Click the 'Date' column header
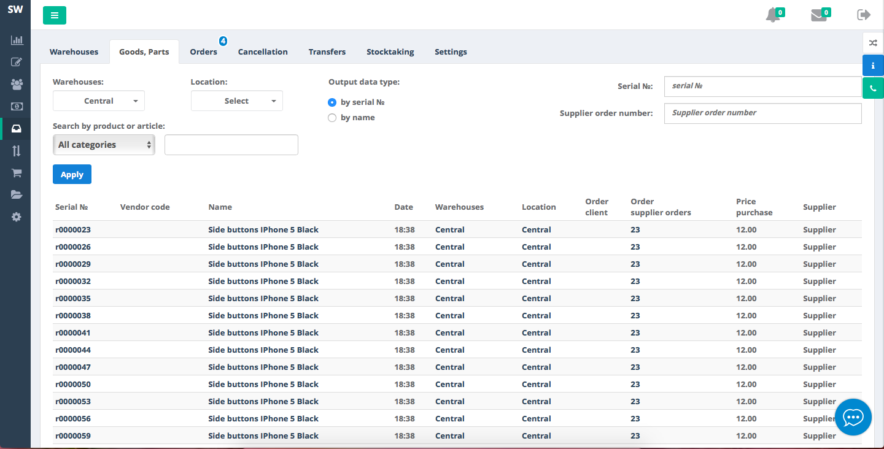The image size is (884, 449). (404, 207)
